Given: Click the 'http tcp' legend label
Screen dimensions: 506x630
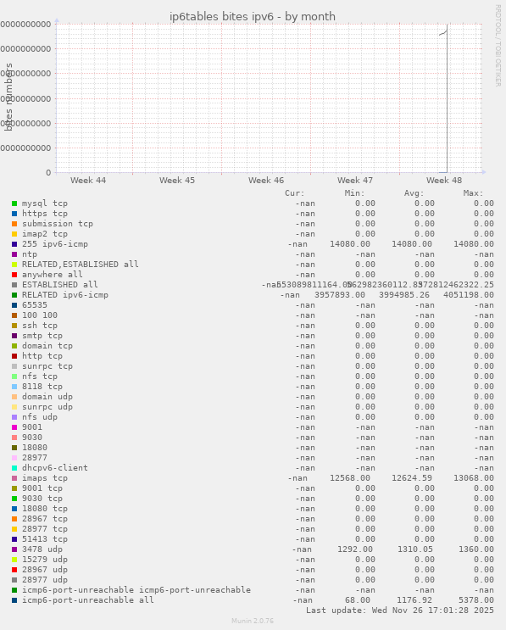Looking at the screenshot, I should [42, 356].
